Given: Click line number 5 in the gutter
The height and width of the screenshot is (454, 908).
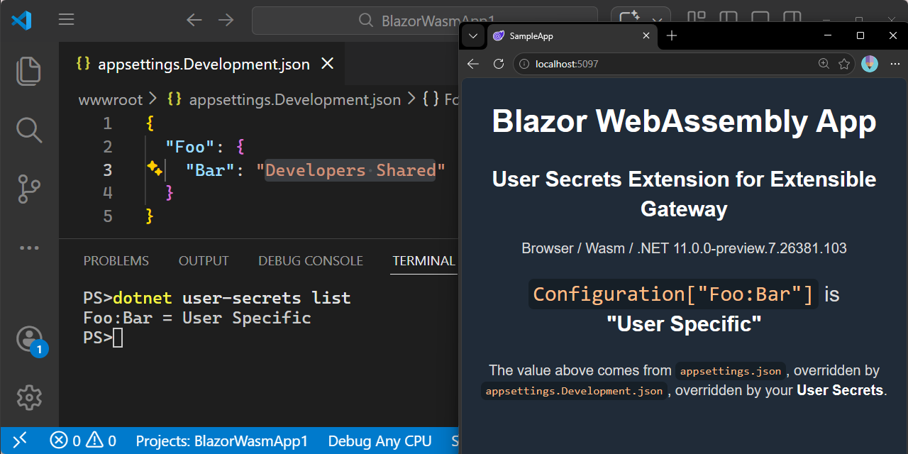Looking at the screenshot, I should click(108, 216).
